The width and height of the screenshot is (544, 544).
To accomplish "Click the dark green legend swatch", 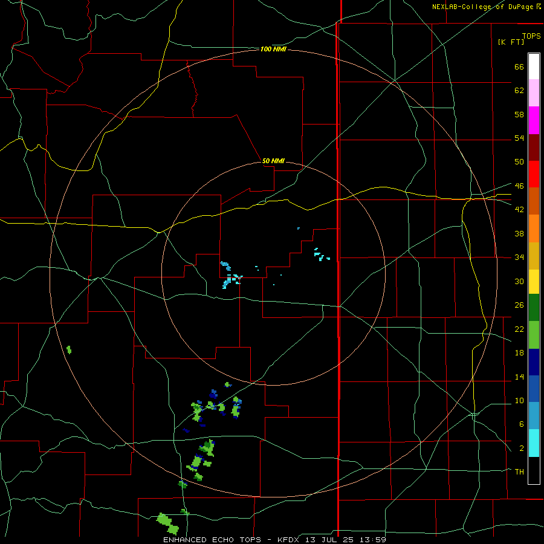I will (534, 308).
